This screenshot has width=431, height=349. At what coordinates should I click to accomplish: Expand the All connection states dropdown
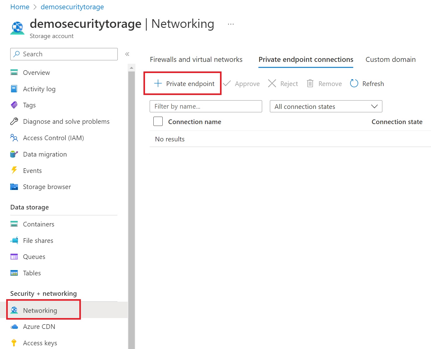click(x=326, y=106)
